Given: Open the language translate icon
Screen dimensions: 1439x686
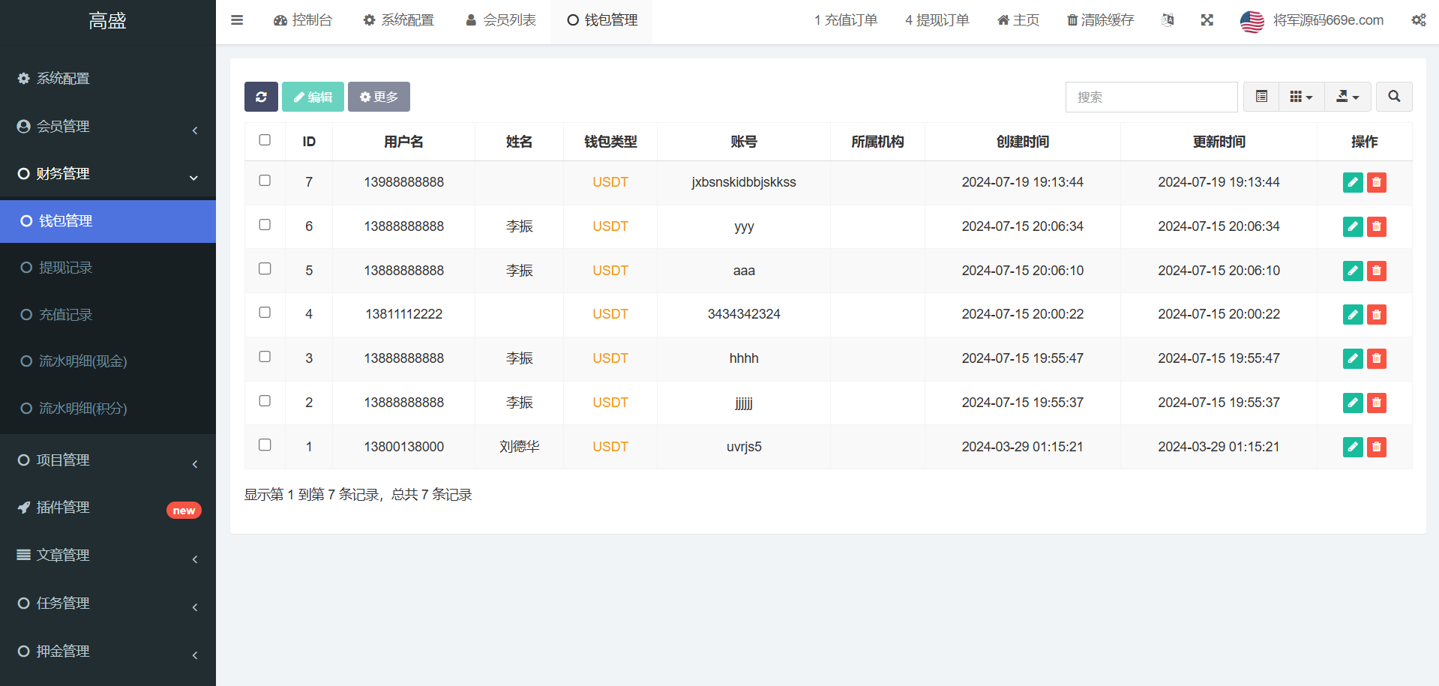Looking at the screenshot, I should pos(1168,20).
